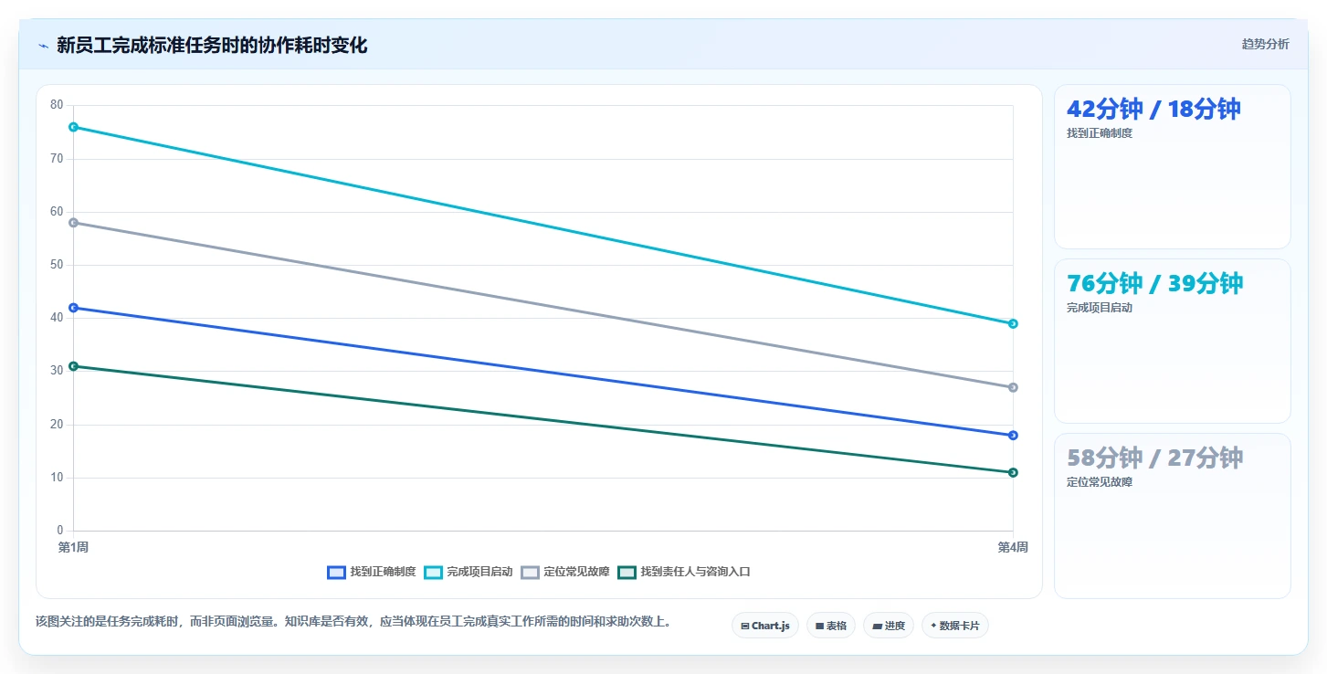Click the 第4周 x-axis label
Image resolution: width=1327 pixels, height=674 pixels.
click(x=1013, y=547)
